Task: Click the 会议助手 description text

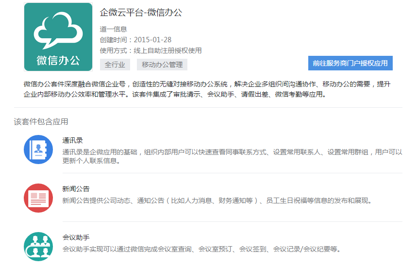Action: click(x=201, y=249)
